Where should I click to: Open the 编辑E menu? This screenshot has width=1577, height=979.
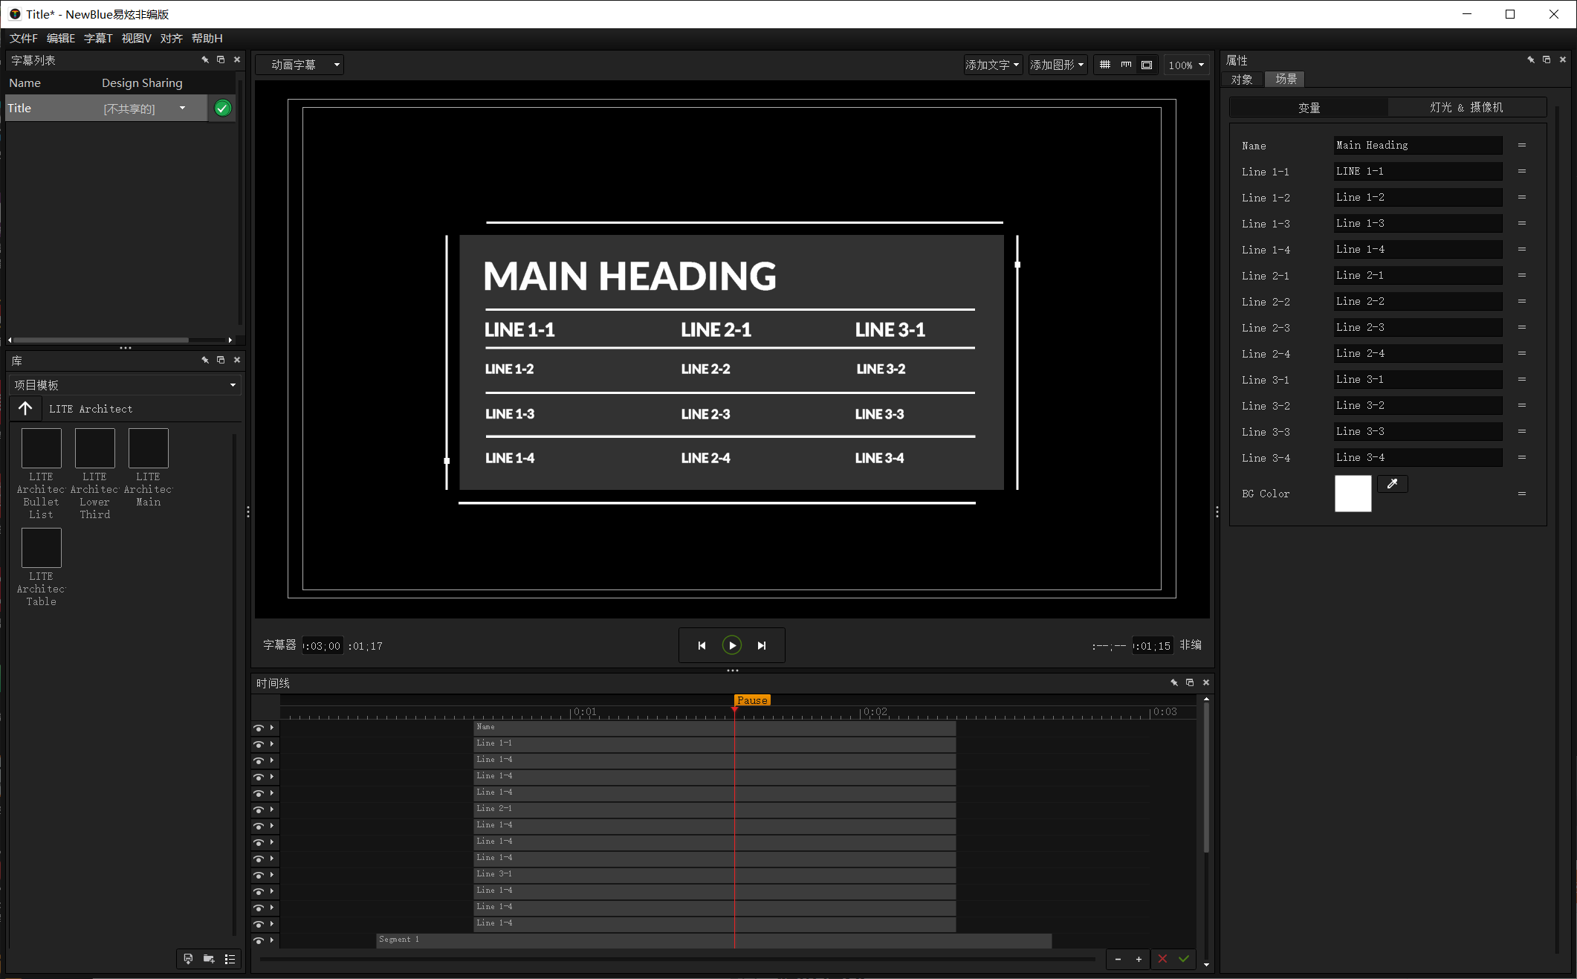pyautogui.click(x=61, y=38)
